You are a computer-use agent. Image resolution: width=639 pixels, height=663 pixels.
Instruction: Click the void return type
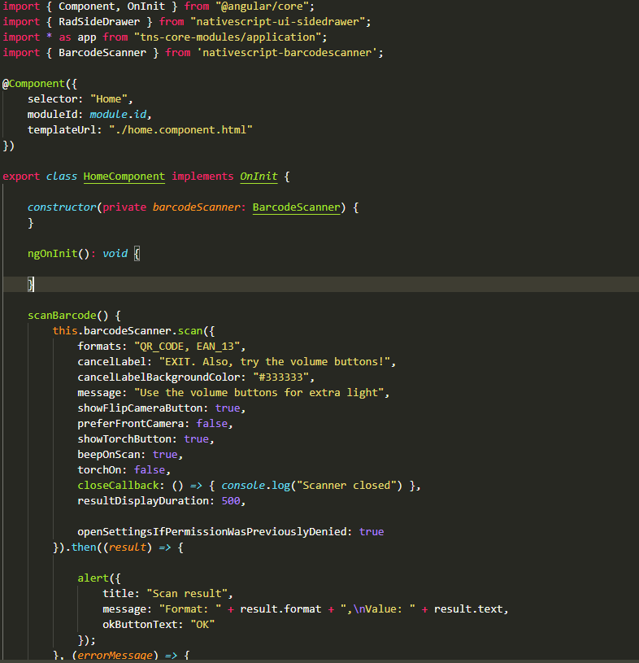point(115,254)
